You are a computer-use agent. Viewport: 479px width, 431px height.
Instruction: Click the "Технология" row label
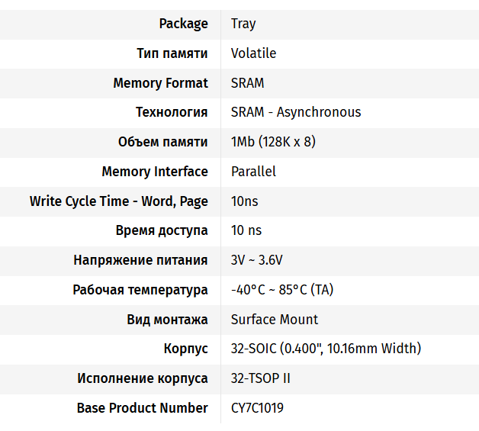pyautogui.click(x=172, y=112)
